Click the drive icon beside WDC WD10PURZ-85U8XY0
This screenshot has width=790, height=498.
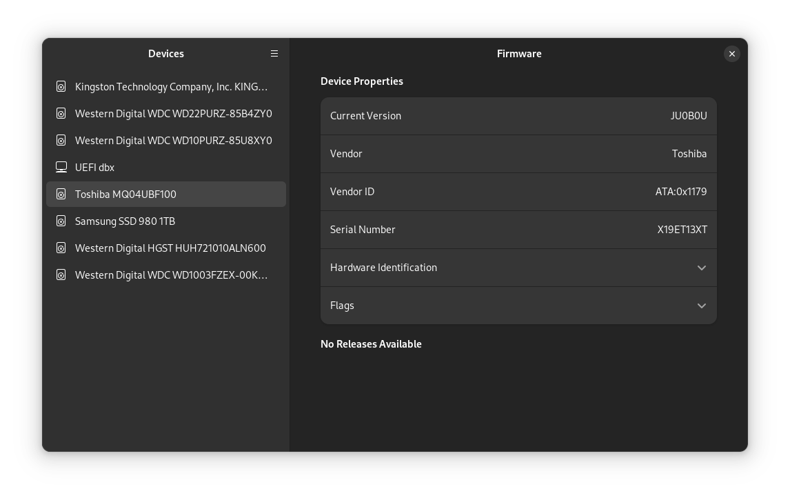pyautogui.click(x=61, y=140)
